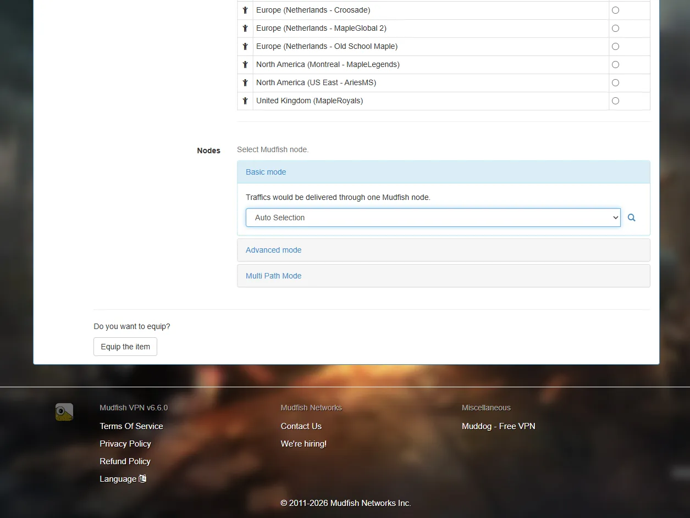Open the Refund Policy link
This screenshot has height=518, width=690.
[125, 461]
